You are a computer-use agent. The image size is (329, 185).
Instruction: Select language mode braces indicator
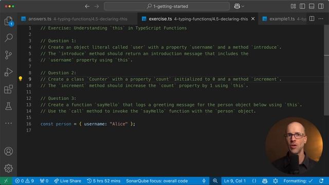pos(254,181)
